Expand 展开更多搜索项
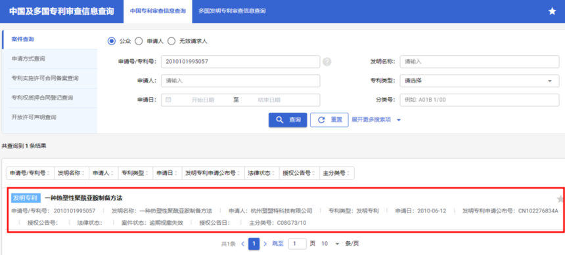 click(376, 120)
